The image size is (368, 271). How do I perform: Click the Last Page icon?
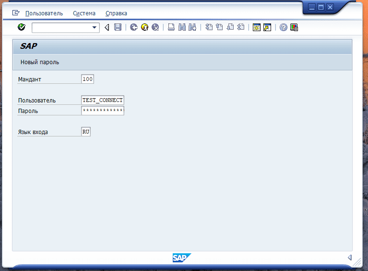[x=240, y=27]
